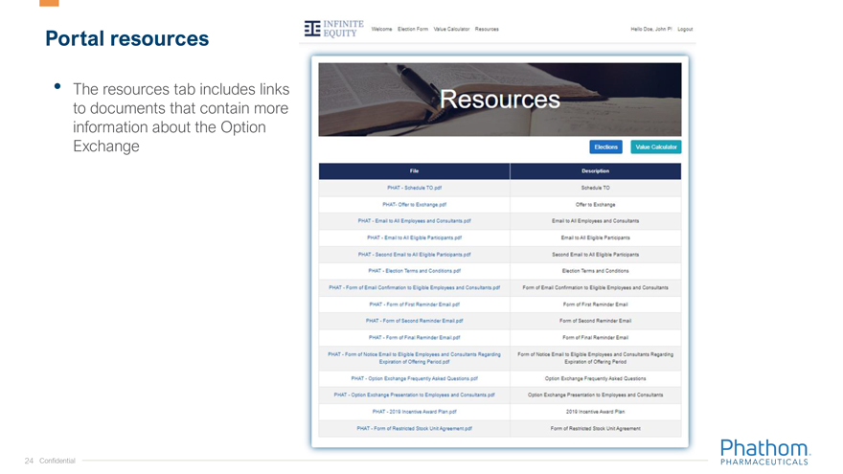
Task: Click description Election Terms and Conditions
Action: click(x=595, y=271)
